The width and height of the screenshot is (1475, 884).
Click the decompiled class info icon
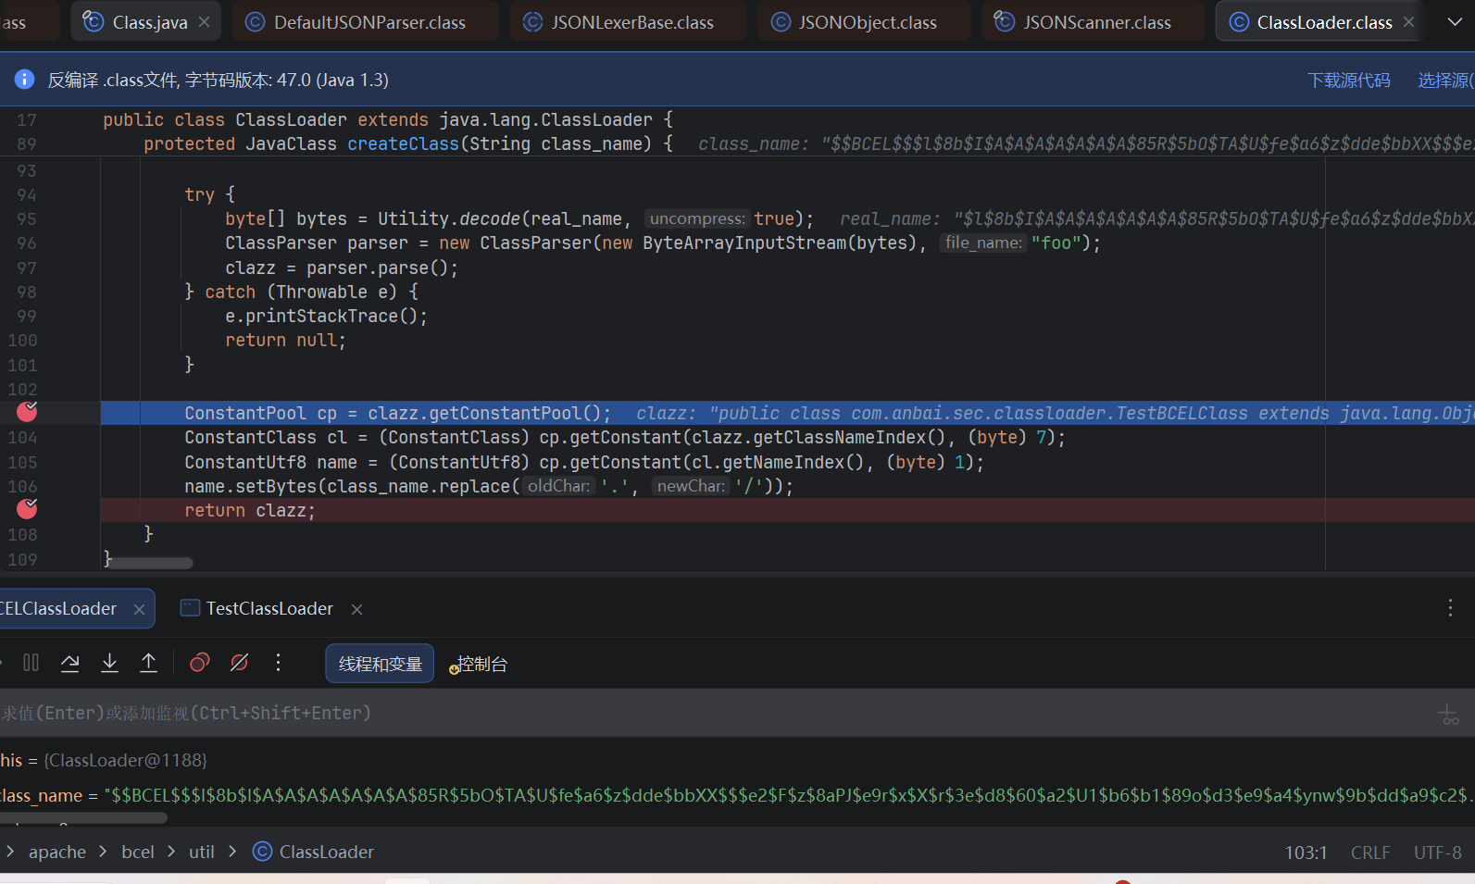(25, 80)
